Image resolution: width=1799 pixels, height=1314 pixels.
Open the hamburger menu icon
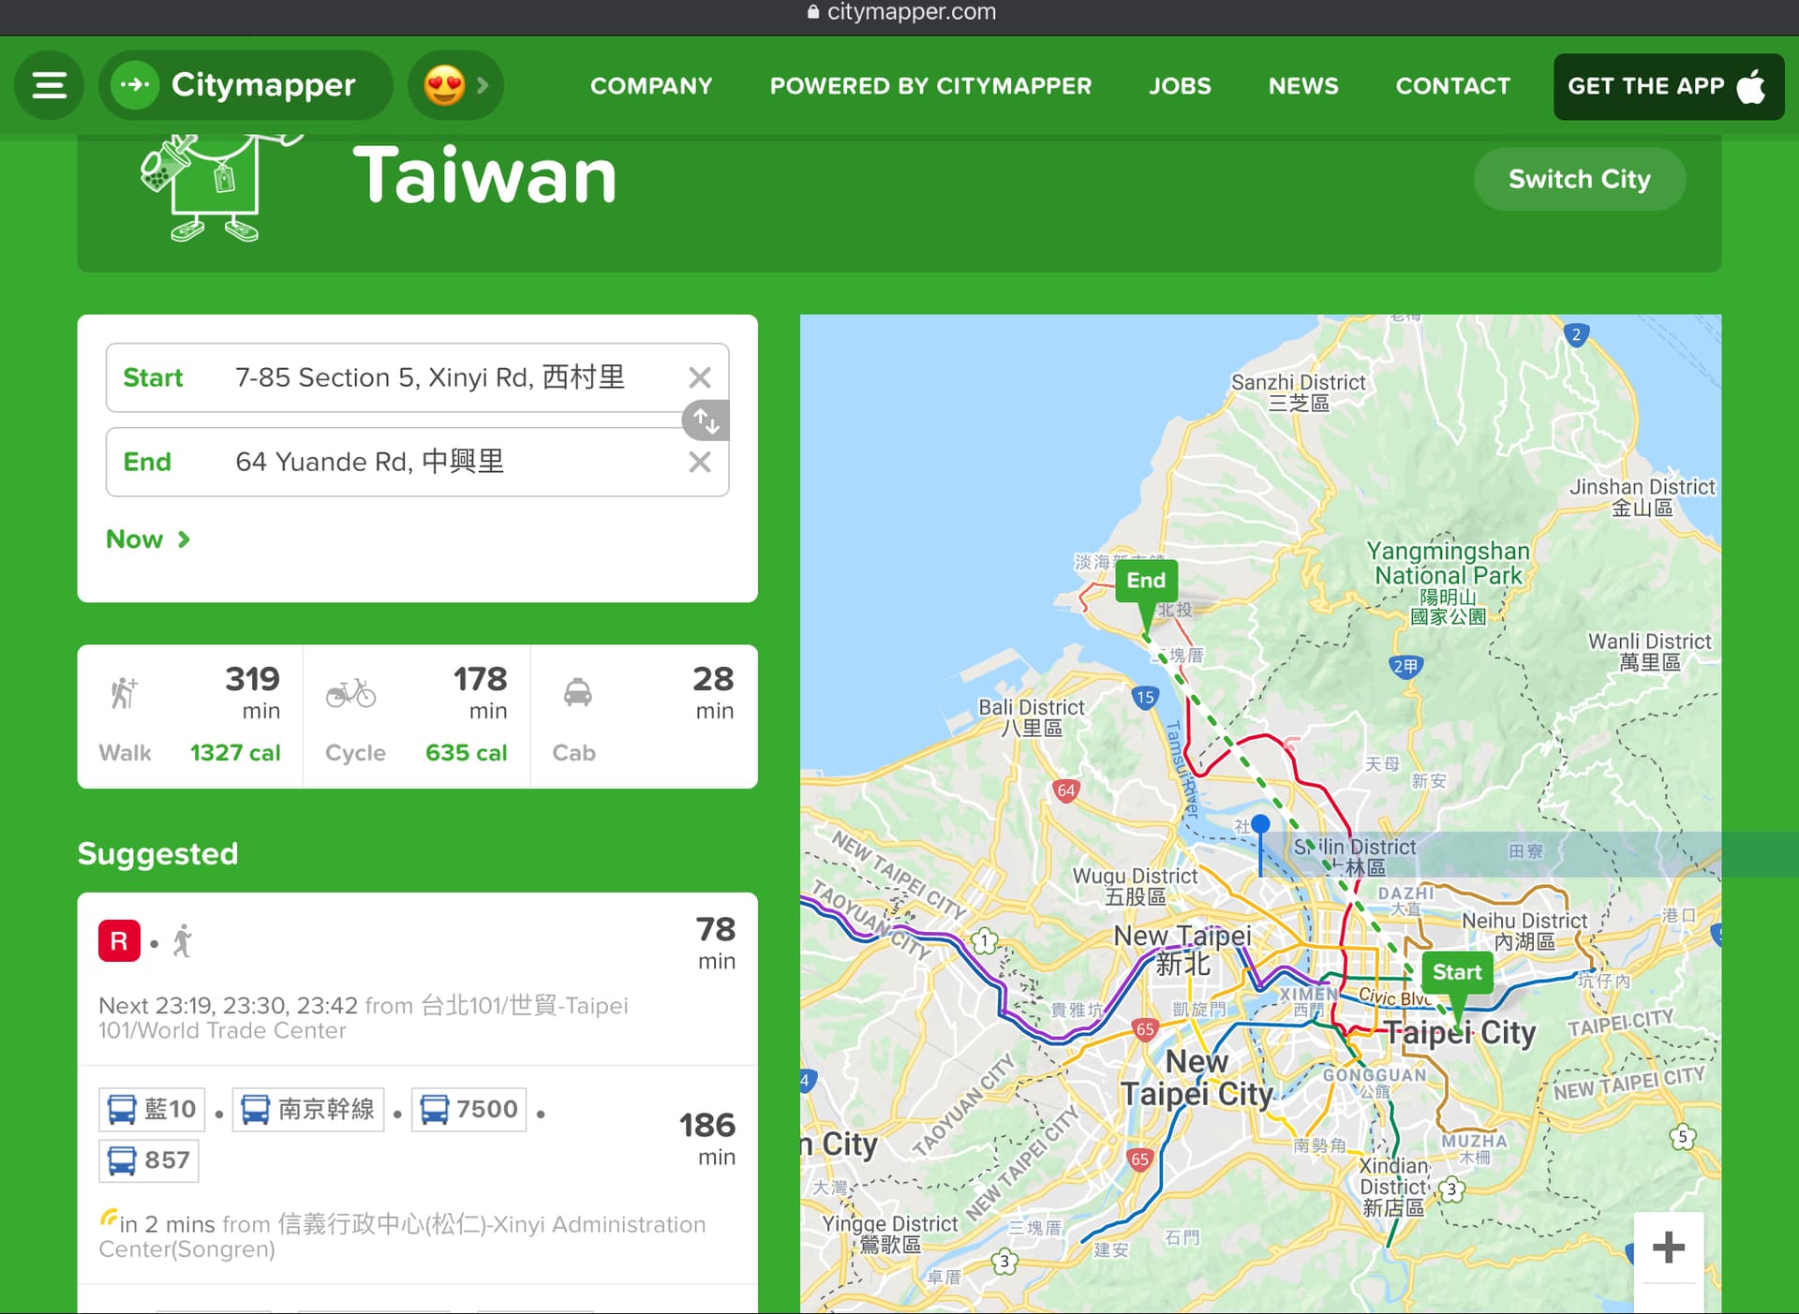point(49,85)
